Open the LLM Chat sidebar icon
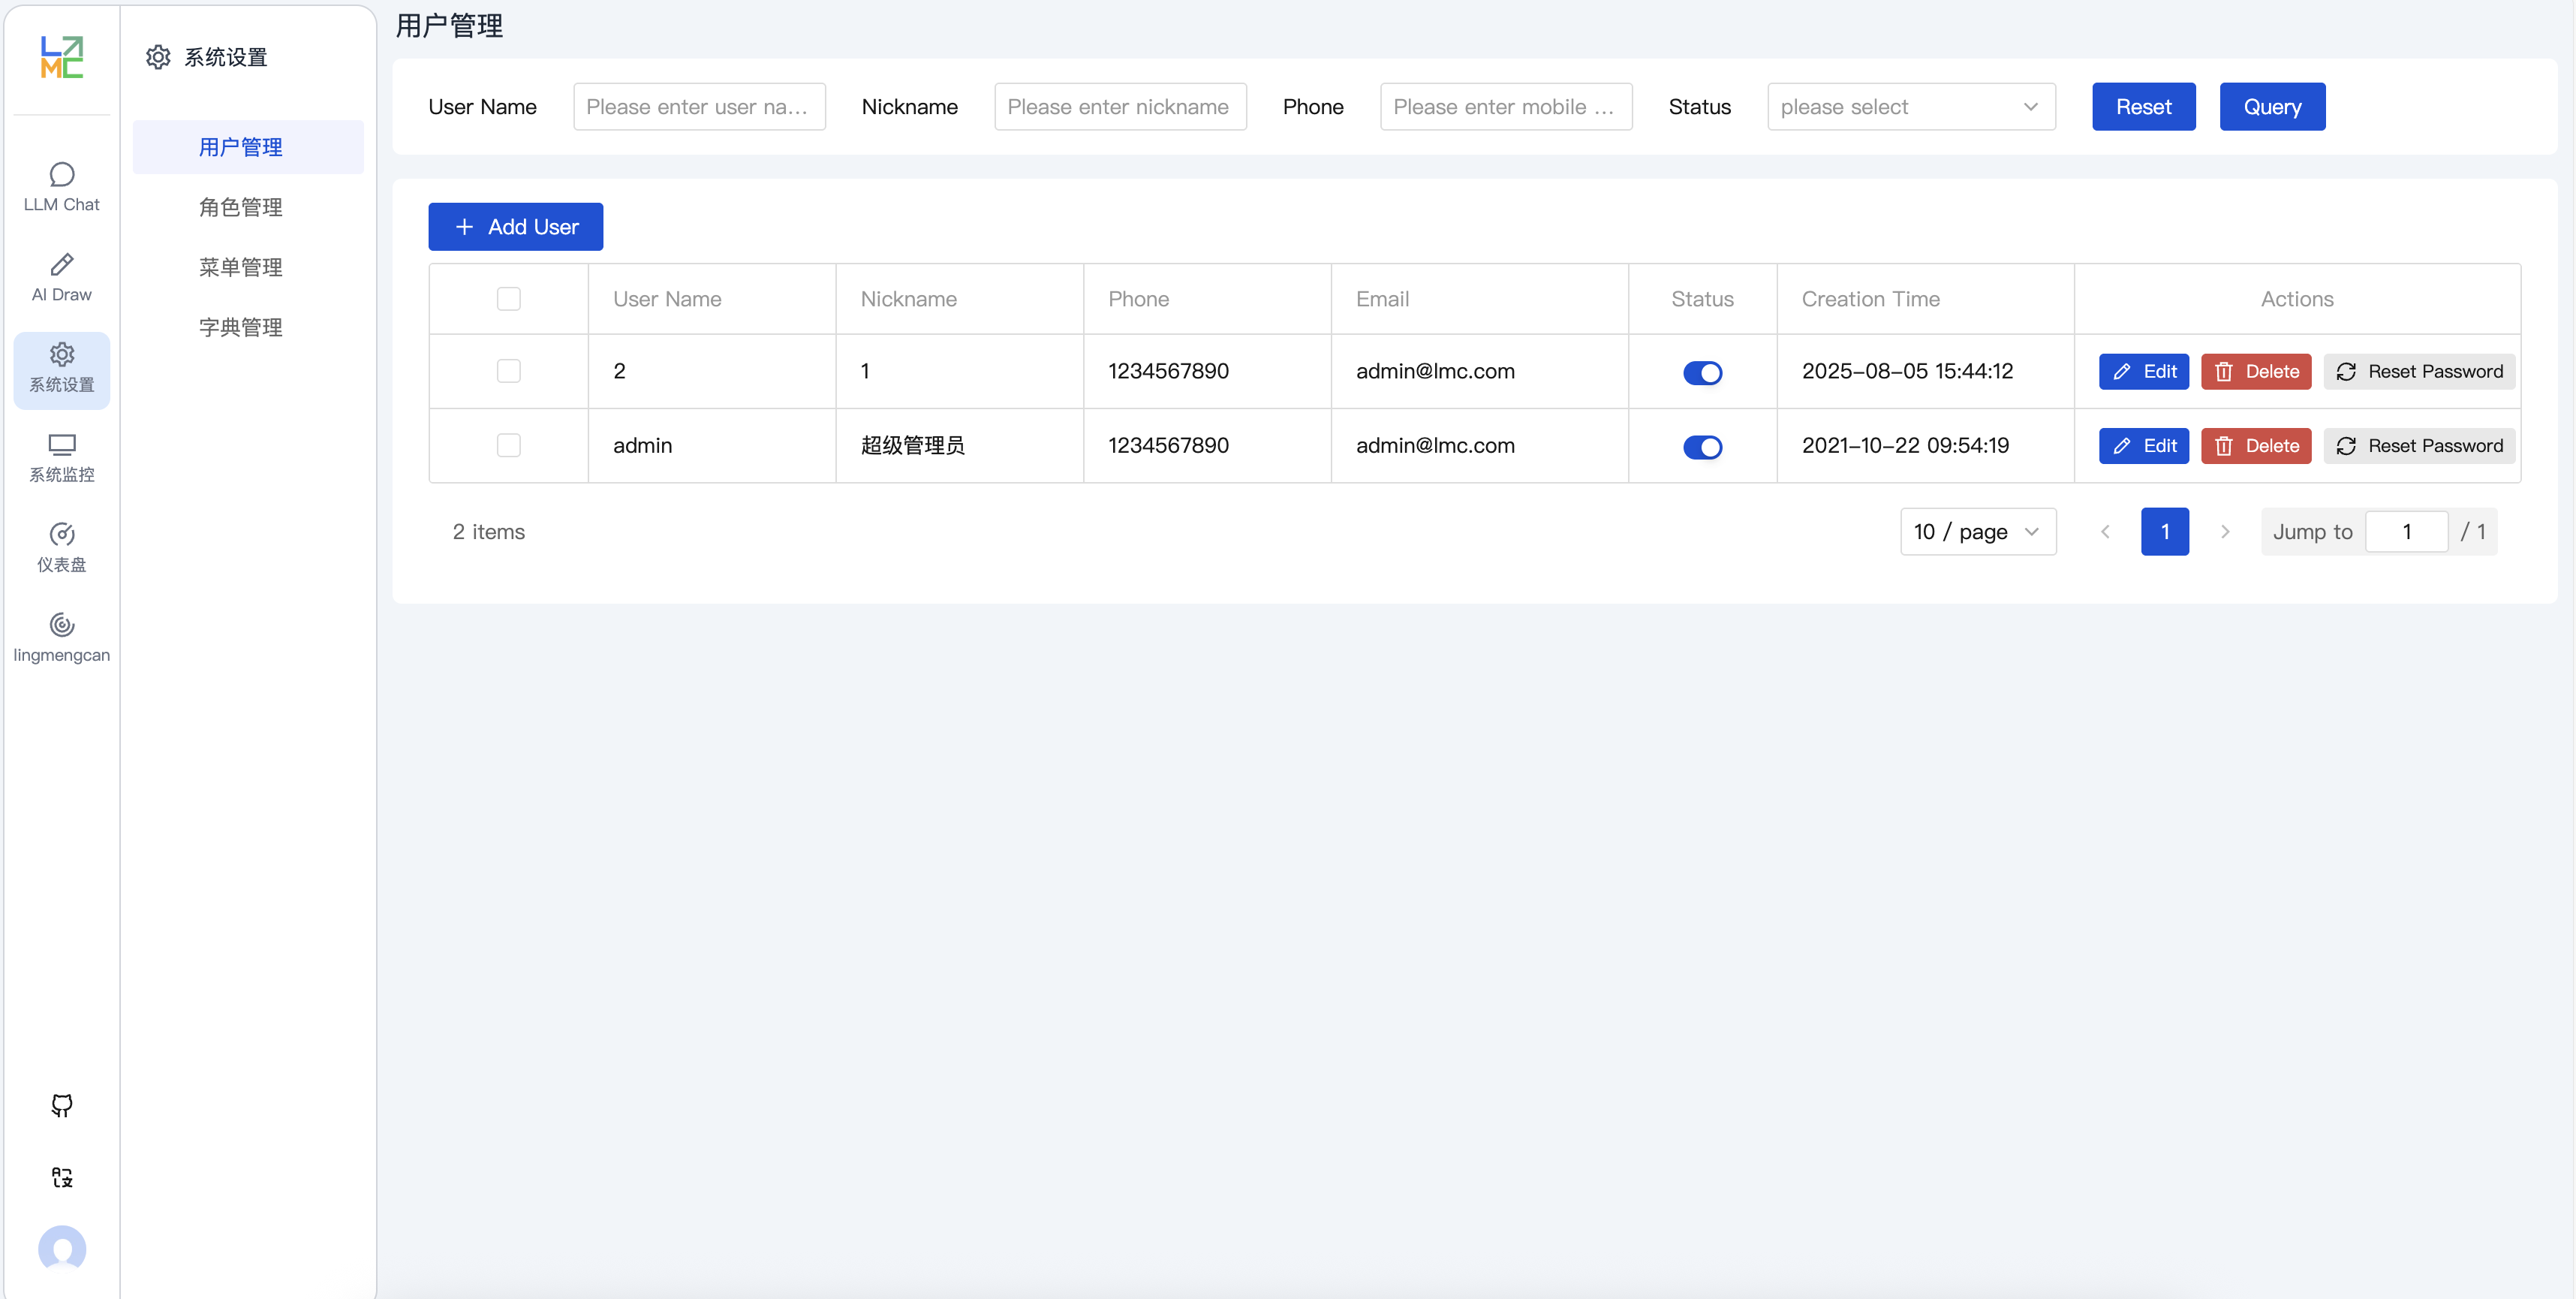The width and height of the screenshot is (2576, 1299). (61, 174)
